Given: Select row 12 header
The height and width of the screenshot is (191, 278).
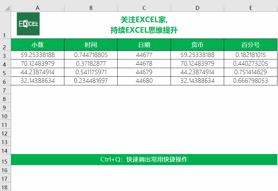Looking at the screenshot, I should [x=5, y=133].
